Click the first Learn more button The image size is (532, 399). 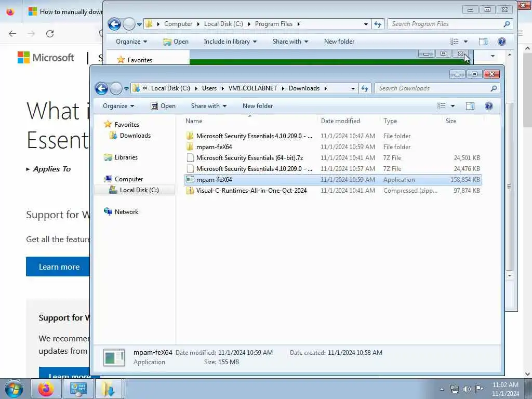pyautogui.click(x=58, y=267)
